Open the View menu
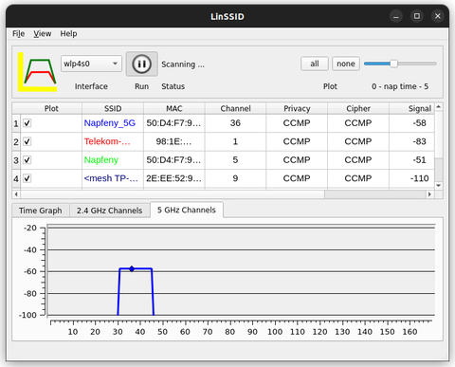Viewport: 455px width, 367px height. (43, 33)
